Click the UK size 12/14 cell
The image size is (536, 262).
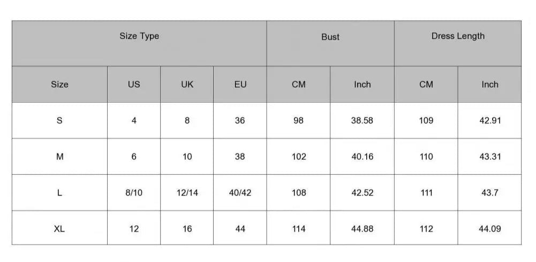coord(187,193)
